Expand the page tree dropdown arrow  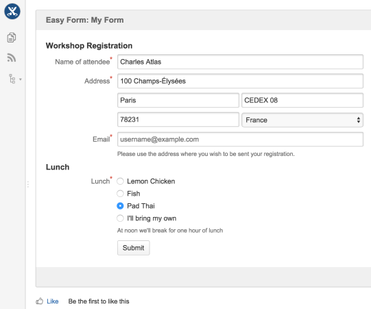pyautogui.click(x=21, y=80)
